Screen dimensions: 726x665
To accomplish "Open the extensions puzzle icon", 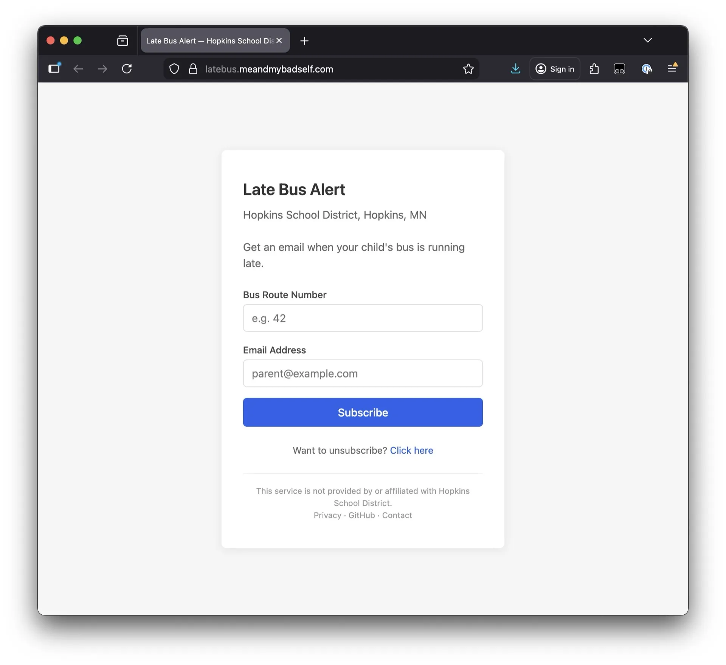I will point(594,69).
